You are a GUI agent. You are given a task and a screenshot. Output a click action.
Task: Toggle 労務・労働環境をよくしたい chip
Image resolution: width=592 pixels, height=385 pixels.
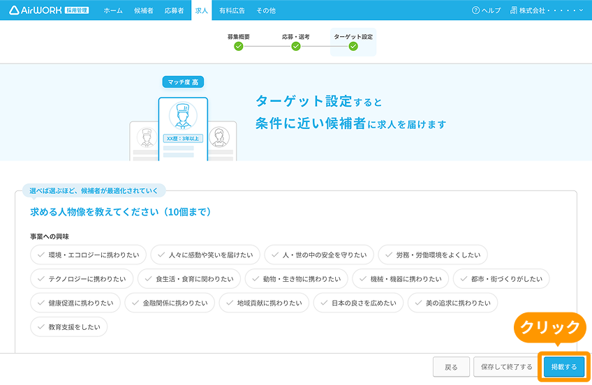[x=433, y=255]
